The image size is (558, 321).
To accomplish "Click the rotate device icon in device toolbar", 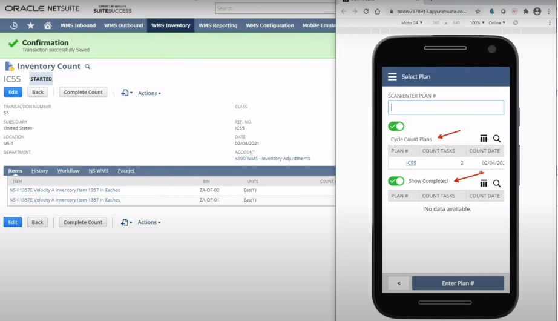I will [x=515, y=23].
